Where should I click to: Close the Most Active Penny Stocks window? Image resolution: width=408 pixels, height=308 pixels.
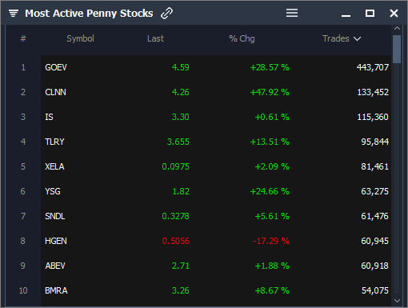[394, 13]
